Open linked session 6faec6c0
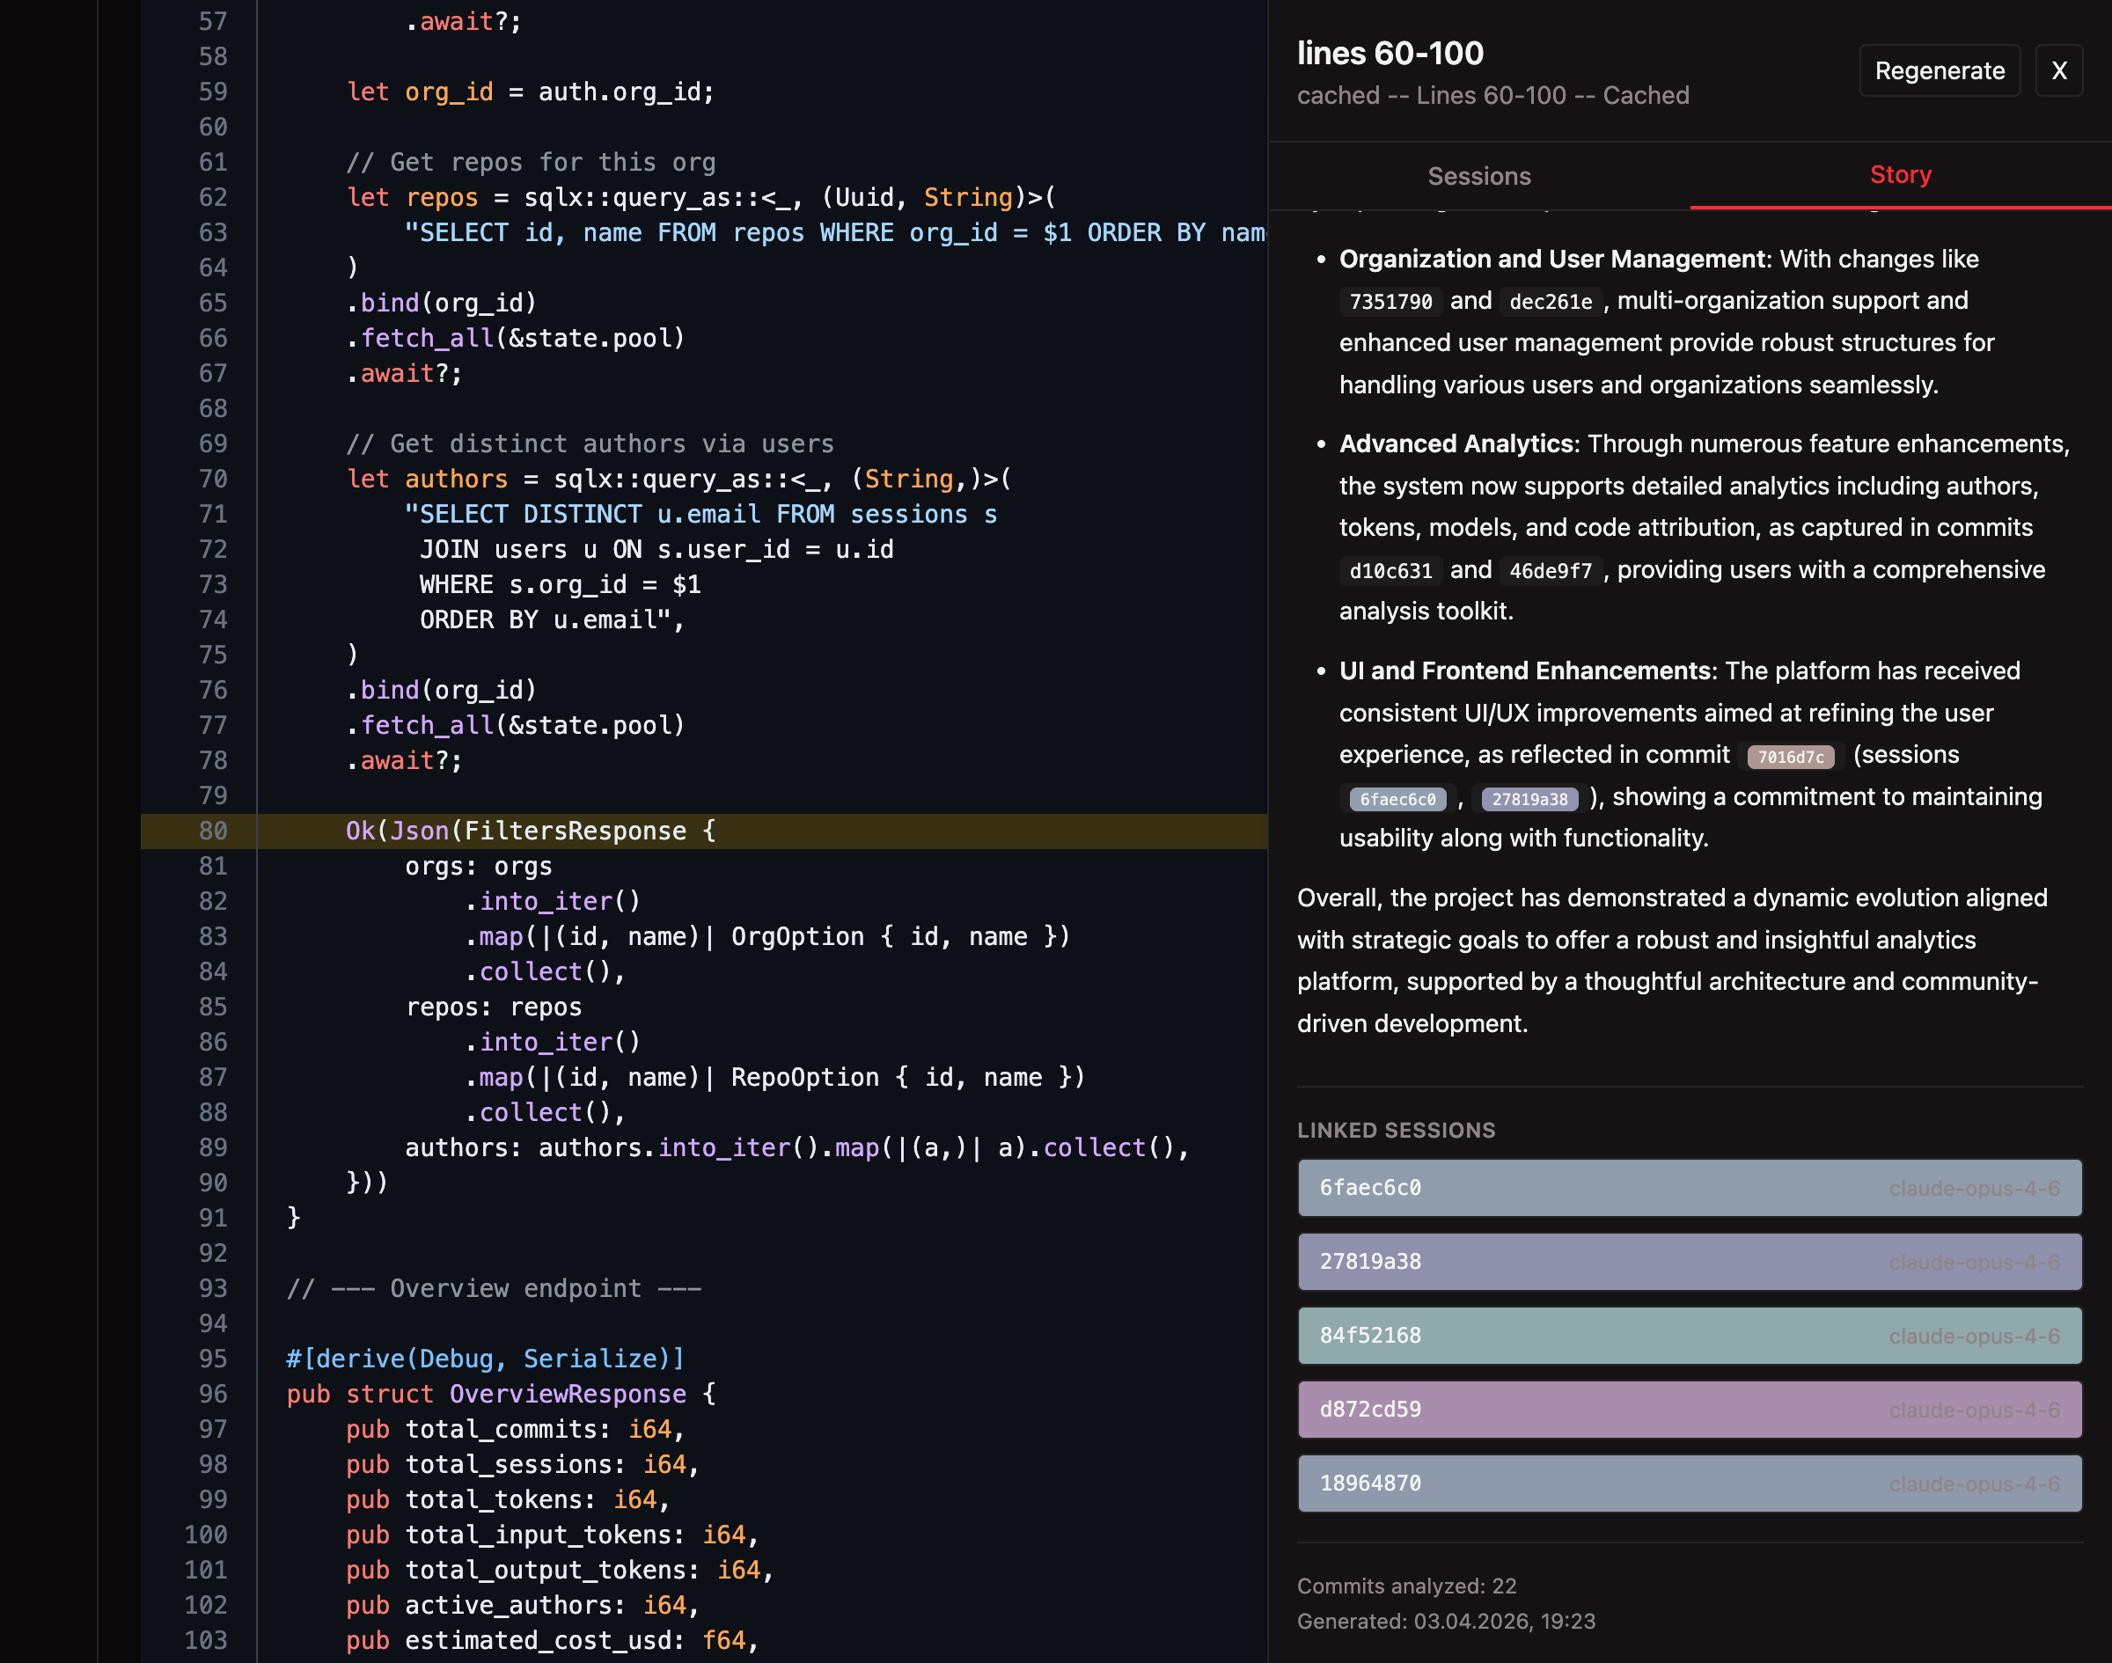Image resolution: width=2112 pixels, height=1663 pixels. 1689,1188
